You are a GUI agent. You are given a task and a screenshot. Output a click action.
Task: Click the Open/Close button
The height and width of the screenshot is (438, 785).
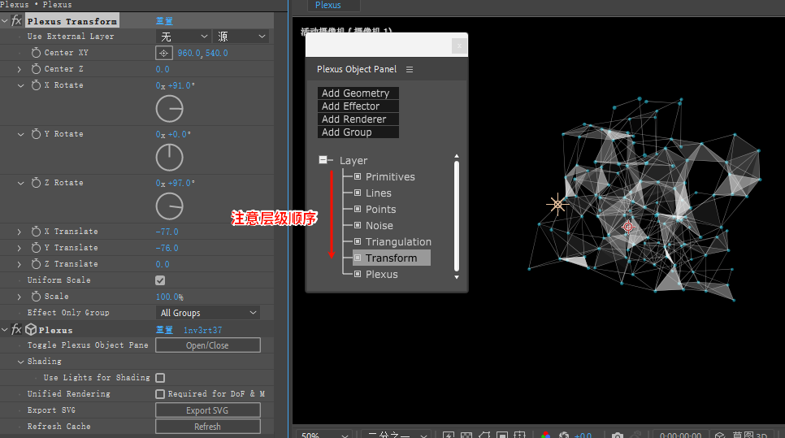point(208,345)
